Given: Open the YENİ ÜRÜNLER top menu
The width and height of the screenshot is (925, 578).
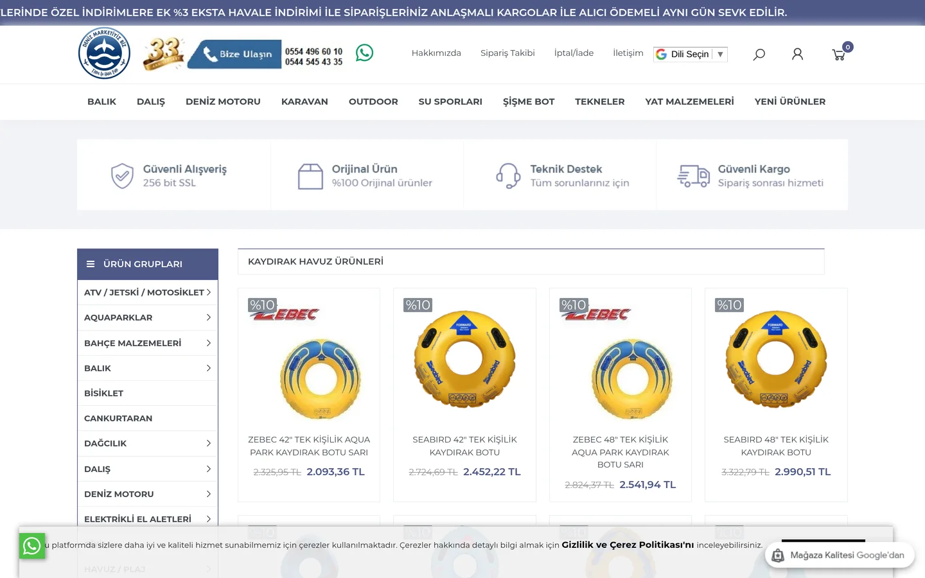Looking at the screenshot, I should click(x=790, y=101).
